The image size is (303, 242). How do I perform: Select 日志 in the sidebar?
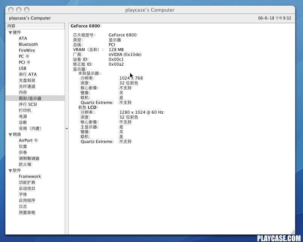[23, 206]
